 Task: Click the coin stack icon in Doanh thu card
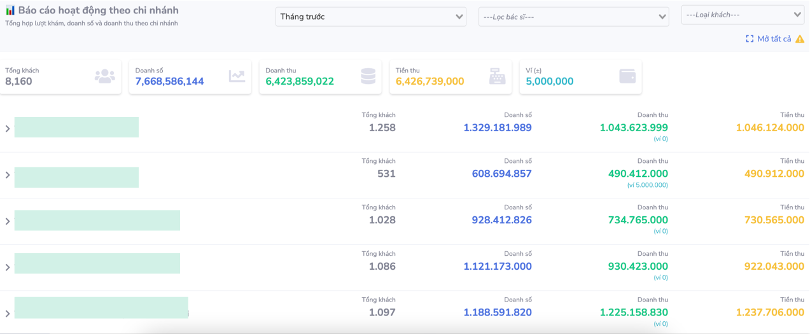coord(368,76)
